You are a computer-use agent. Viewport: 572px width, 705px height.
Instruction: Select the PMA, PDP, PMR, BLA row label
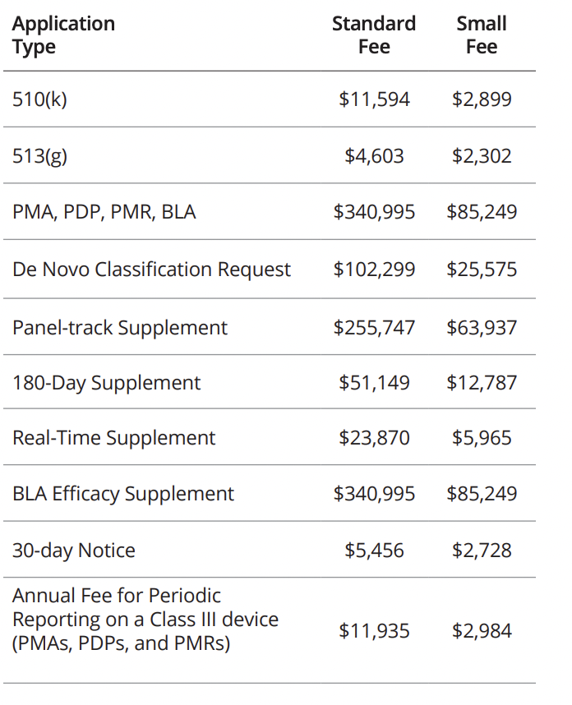pos(104,212)
